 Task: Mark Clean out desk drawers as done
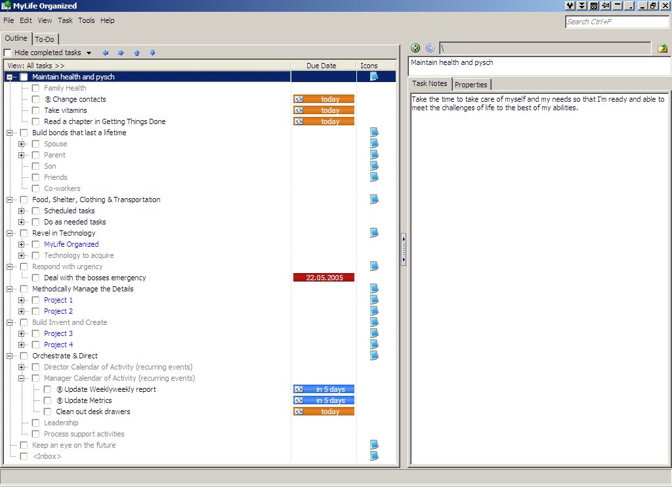[47, 412]
